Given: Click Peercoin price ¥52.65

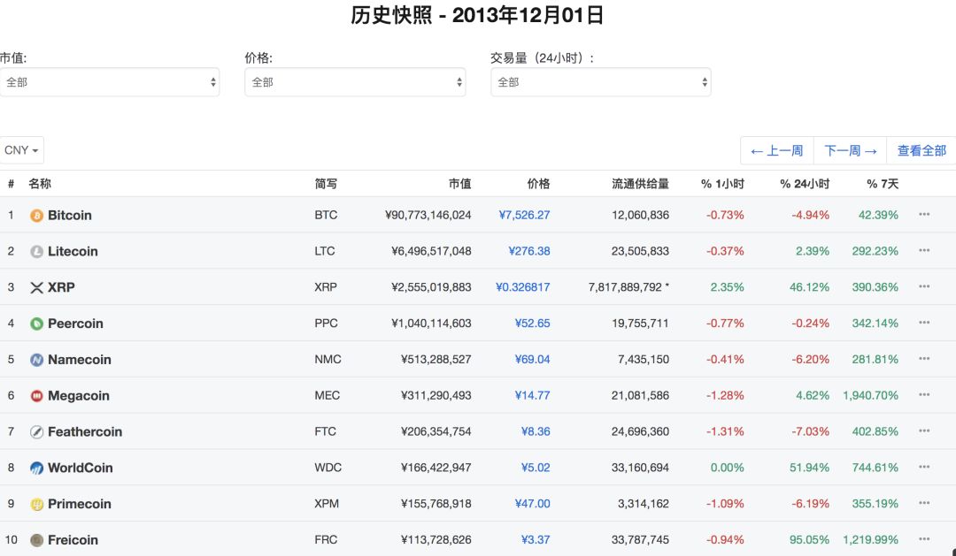Looking at the screenshot, I should [x=532, y=324].
